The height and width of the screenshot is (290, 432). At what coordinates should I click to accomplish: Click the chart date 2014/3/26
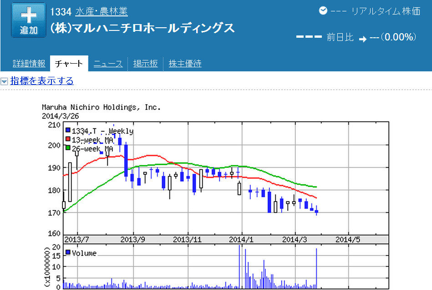coord(61,116)
